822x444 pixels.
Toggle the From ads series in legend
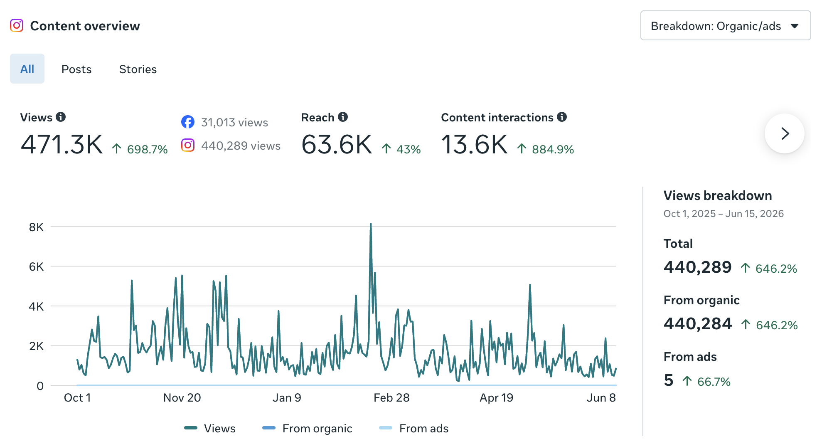413,428
